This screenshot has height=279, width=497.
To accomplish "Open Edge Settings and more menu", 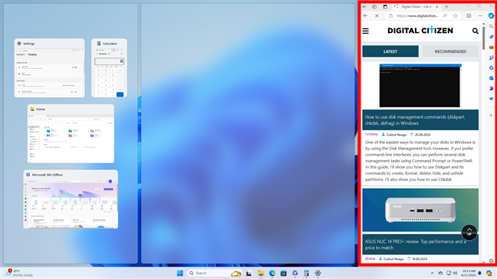I will (480, 16).
